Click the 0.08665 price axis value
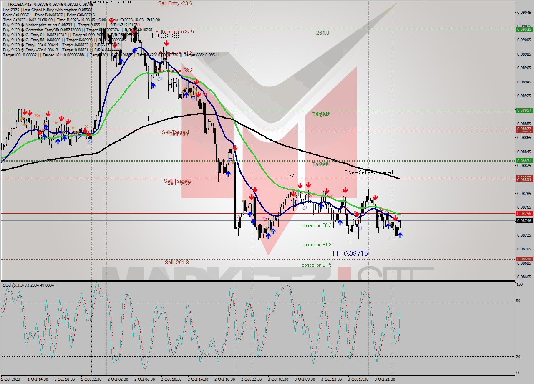Image resolution: width=534 pixels, height=384 pixels. [x=524, y=277]
